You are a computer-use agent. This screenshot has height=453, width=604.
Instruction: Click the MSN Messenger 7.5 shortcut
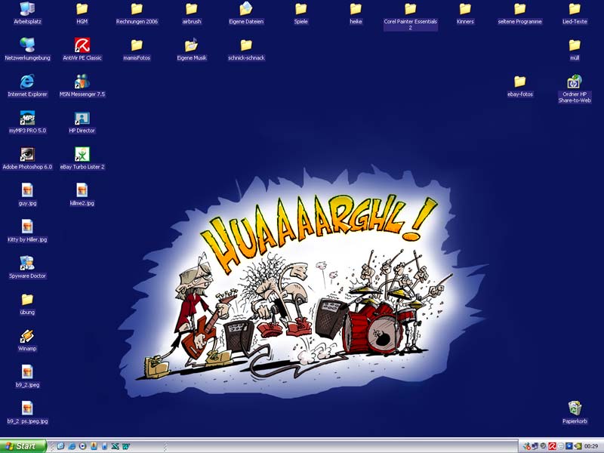coord(82,82)
